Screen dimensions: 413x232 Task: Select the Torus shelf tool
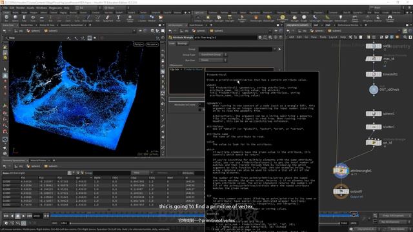click(x=33, y=18)
